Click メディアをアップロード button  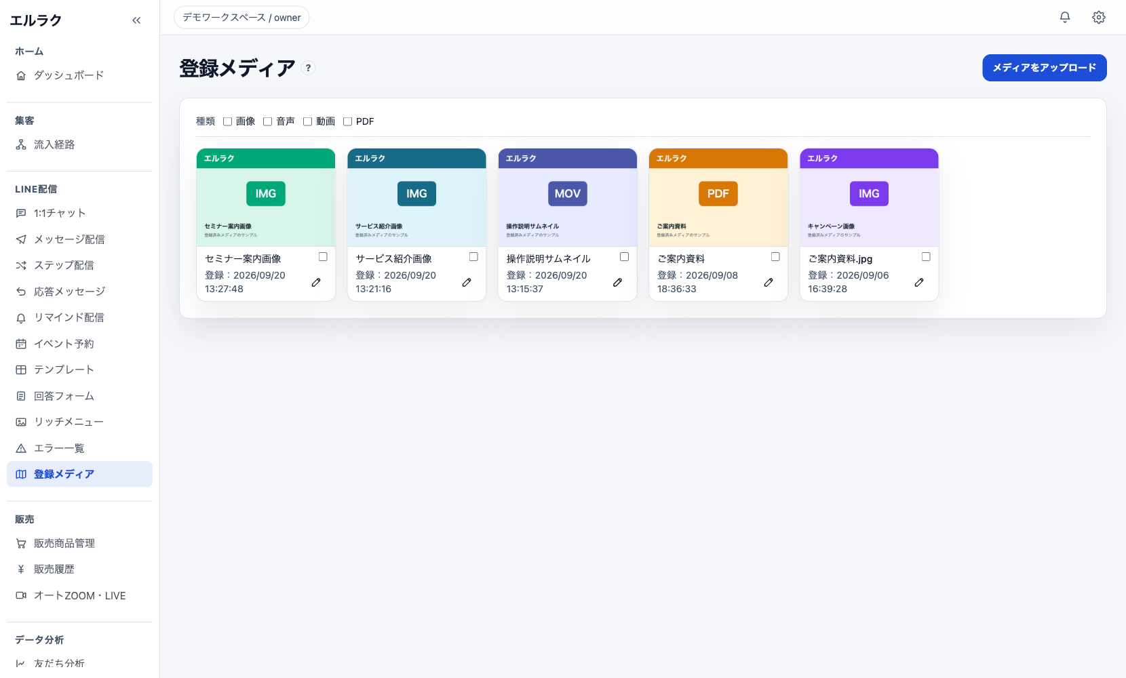click(1045, 68)
